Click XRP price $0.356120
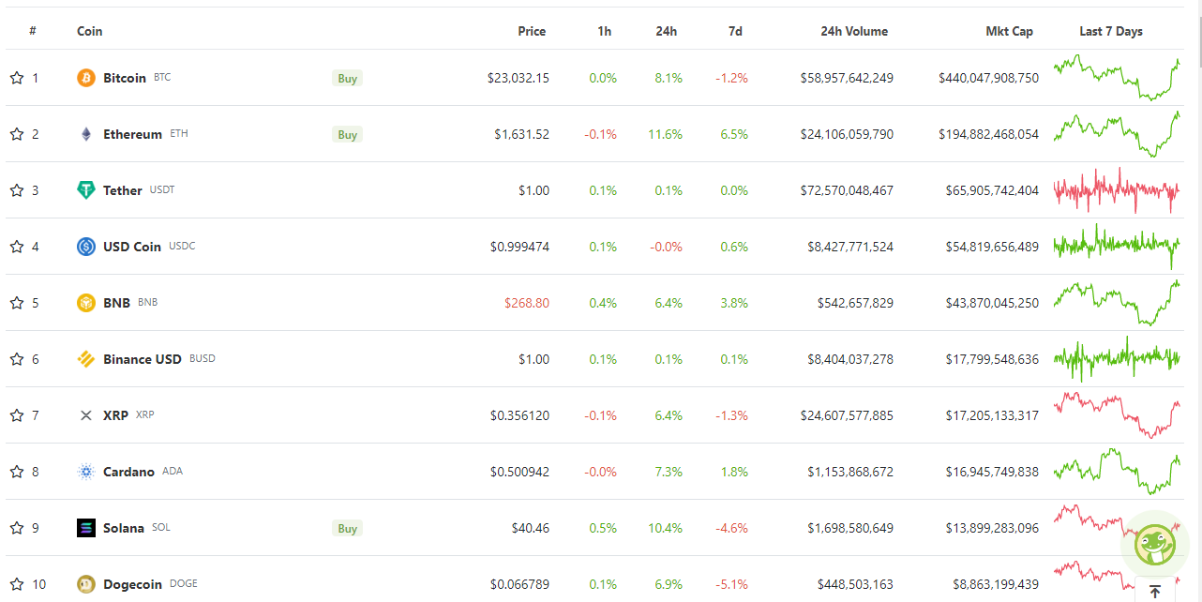 (x=520, y=415)
